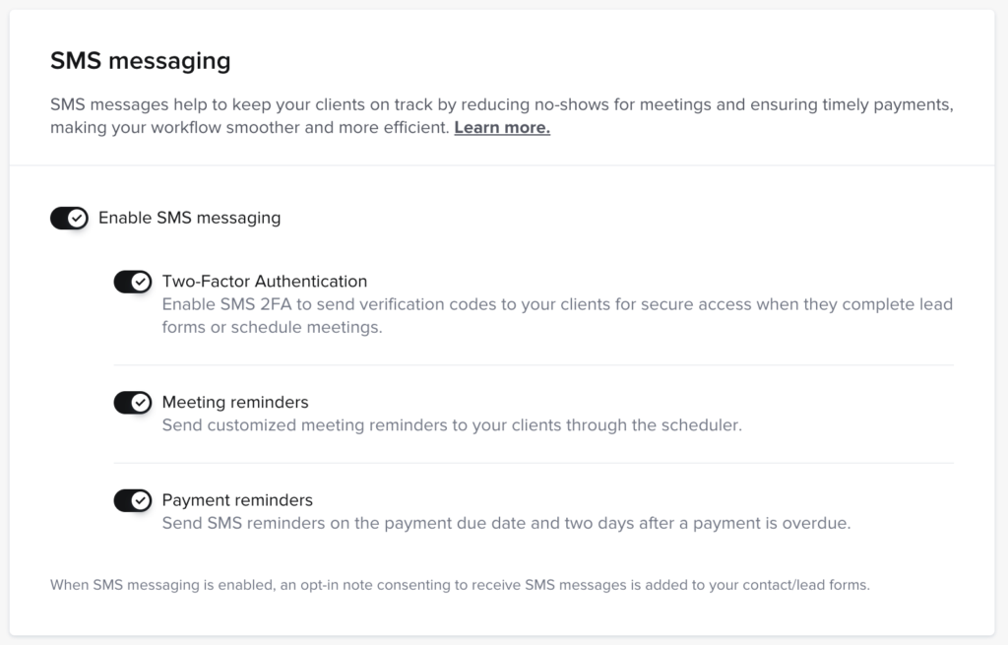Click the divider line above Payment reminders
This screenshot has height=645, width=1008.
(x=534, y=463)
